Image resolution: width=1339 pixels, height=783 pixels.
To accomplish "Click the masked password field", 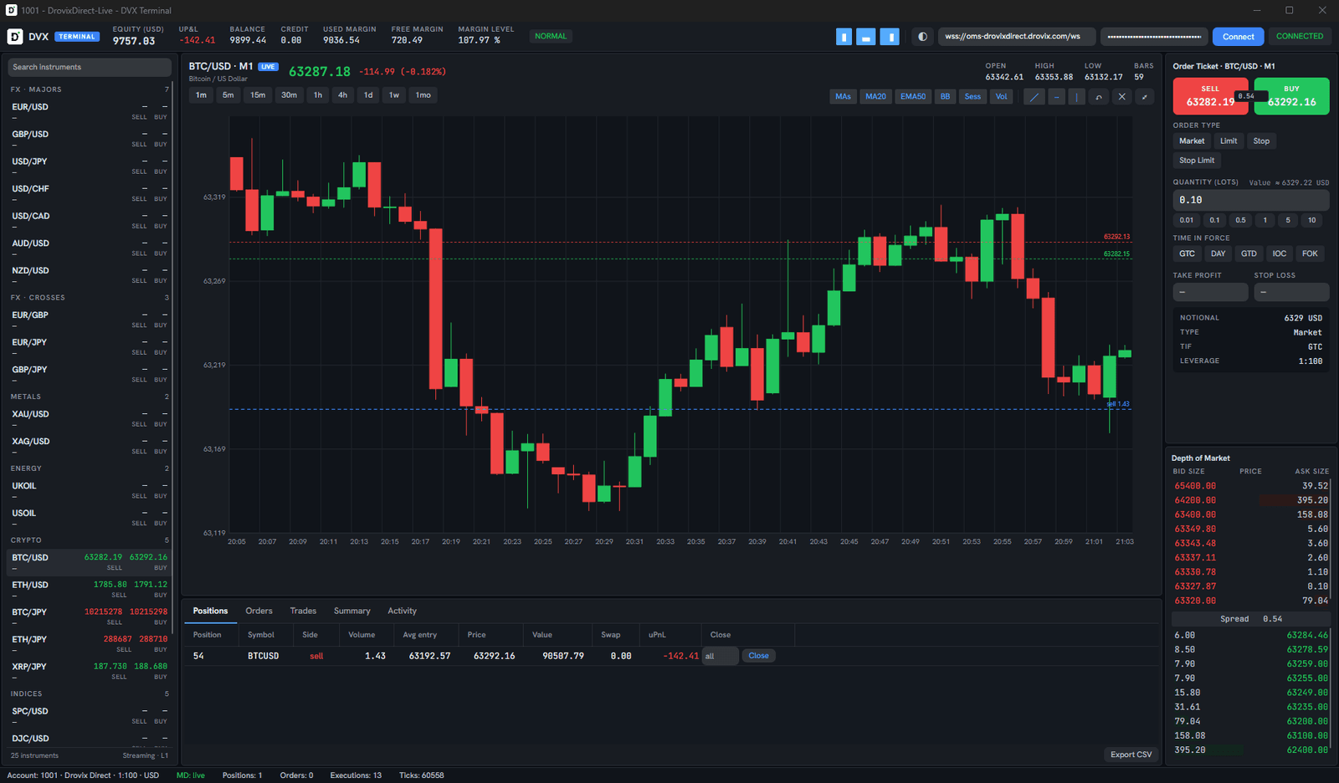I will [1154, 37].
